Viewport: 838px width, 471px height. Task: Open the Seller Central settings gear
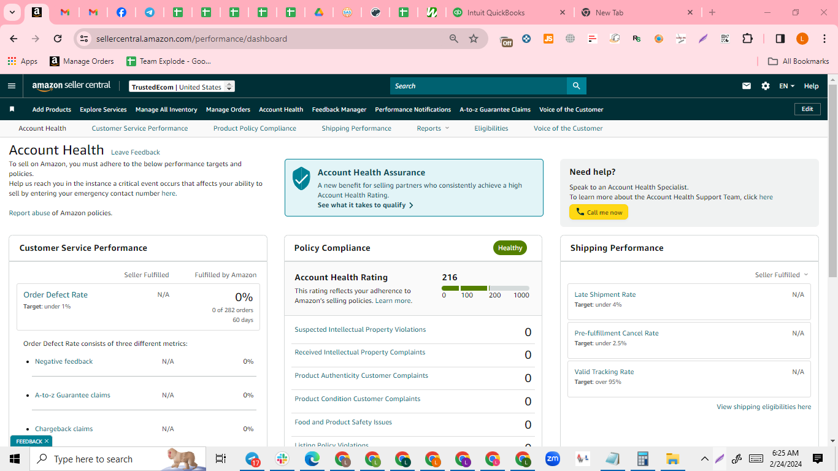[766, 86]
